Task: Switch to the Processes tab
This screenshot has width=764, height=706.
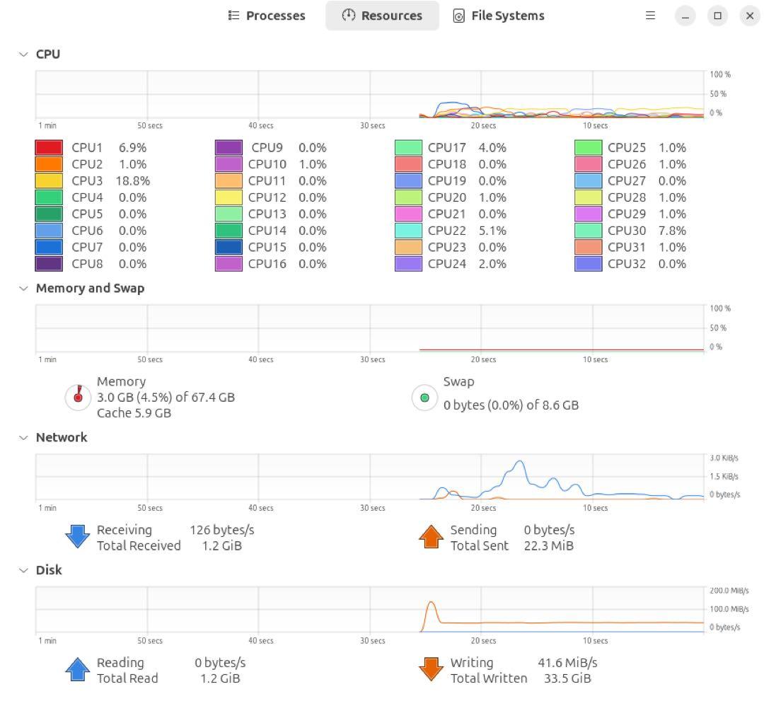Action: (x=267, y=16)
